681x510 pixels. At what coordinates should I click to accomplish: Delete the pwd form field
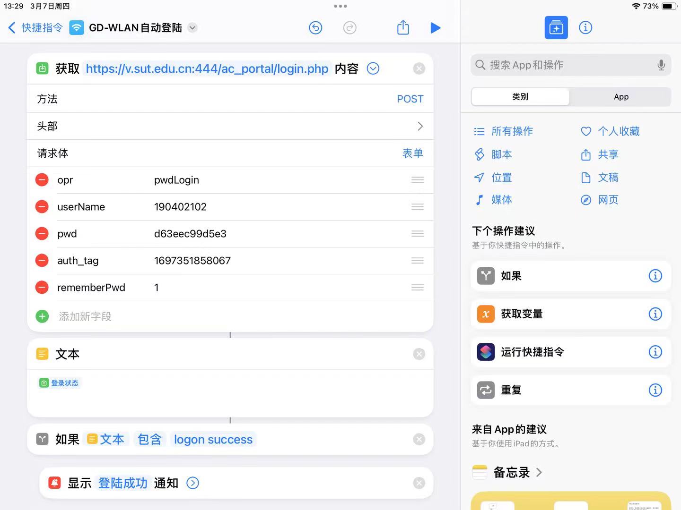(42, 234)
